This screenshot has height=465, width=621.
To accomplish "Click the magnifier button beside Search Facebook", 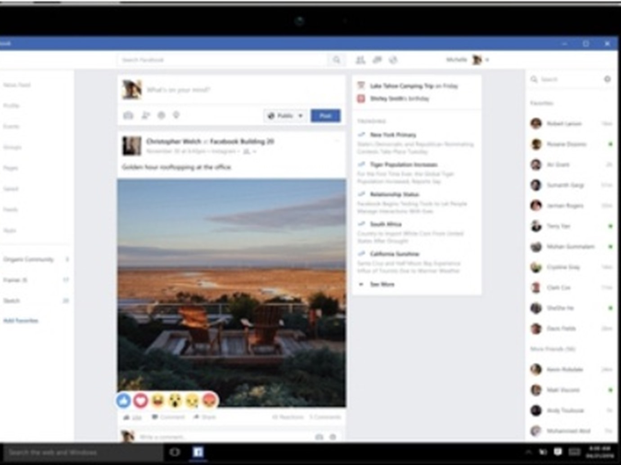I will click(x=337, y=60).
